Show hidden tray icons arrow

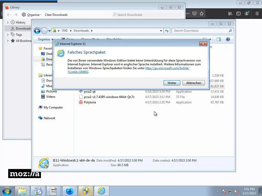[x=217, y=191]
